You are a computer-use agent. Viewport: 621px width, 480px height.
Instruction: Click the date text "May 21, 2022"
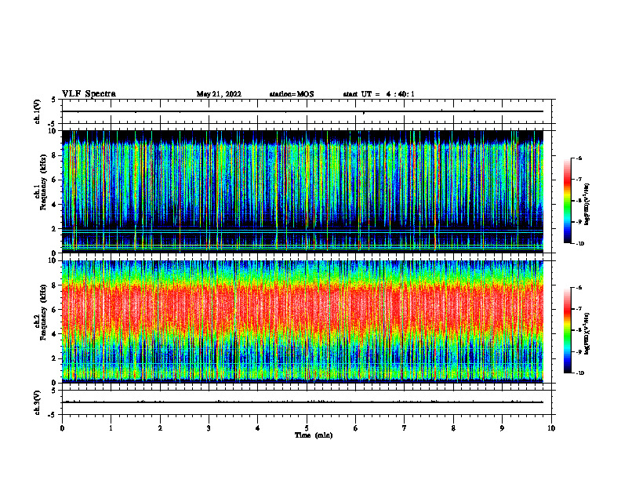tap(219, 94)
